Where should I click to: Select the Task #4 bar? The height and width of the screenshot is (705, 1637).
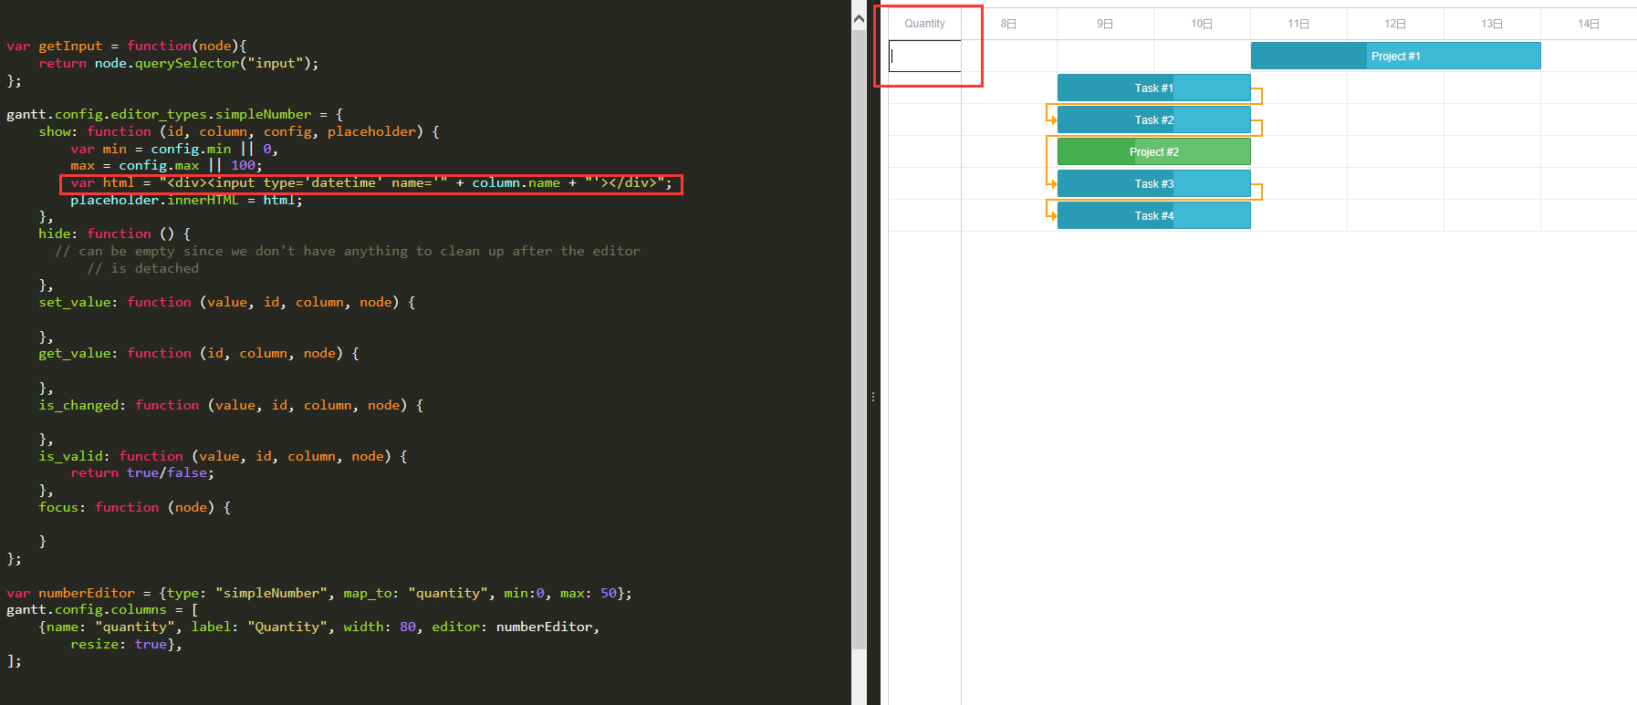pos(1153,215)
